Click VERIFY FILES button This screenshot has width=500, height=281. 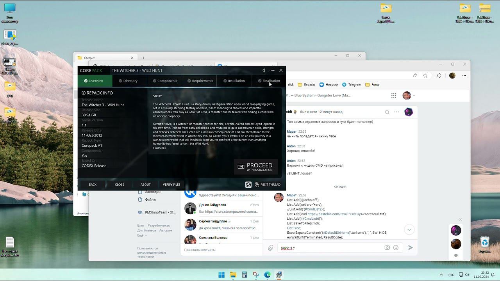pyautogui.click(x=171, y=185)
